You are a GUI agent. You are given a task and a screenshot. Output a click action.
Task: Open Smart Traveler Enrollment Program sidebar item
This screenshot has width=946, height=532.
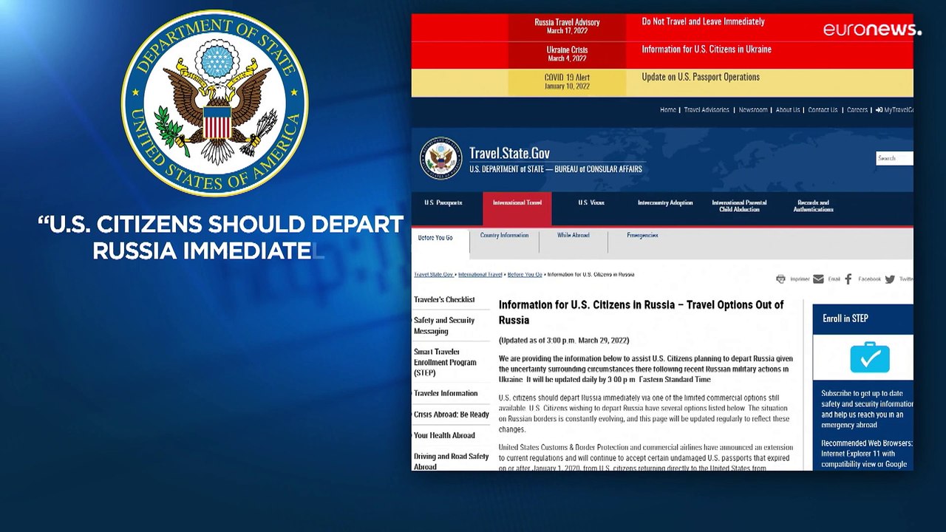[446, 363]
